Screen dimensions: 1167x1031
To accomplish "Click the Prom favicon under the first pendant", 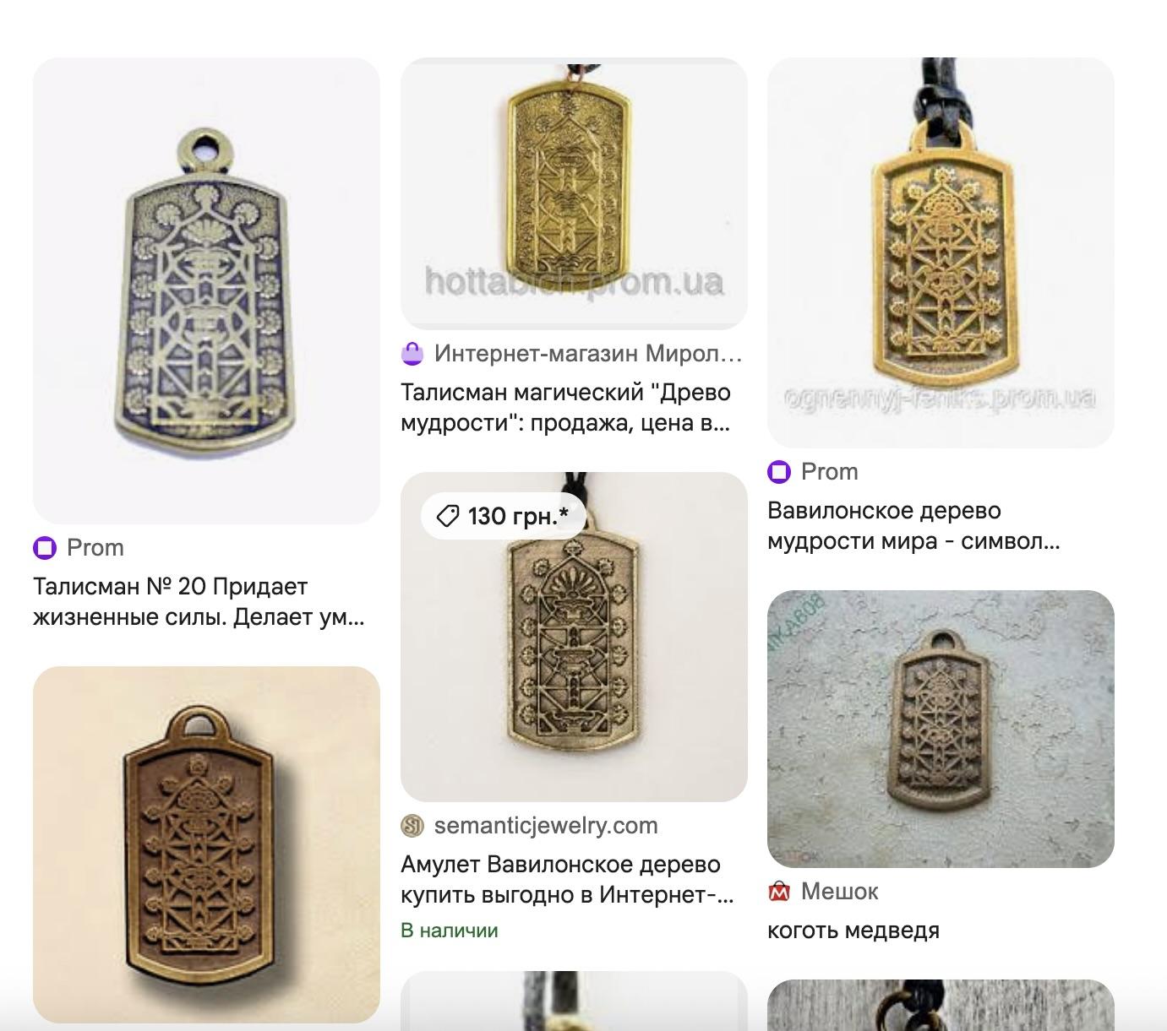I will (x=45, y=548).
